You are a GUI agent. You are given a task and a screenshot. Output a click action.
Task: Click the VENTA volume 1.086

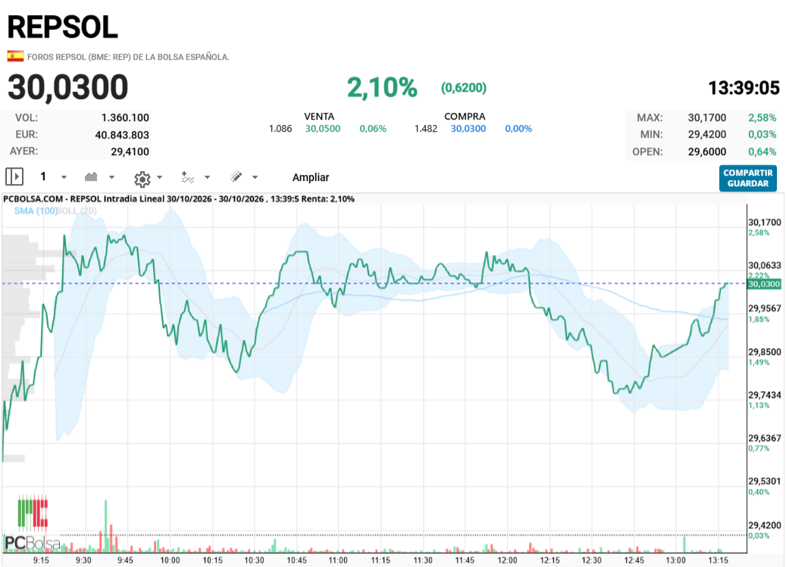click(x=280, y=129)
